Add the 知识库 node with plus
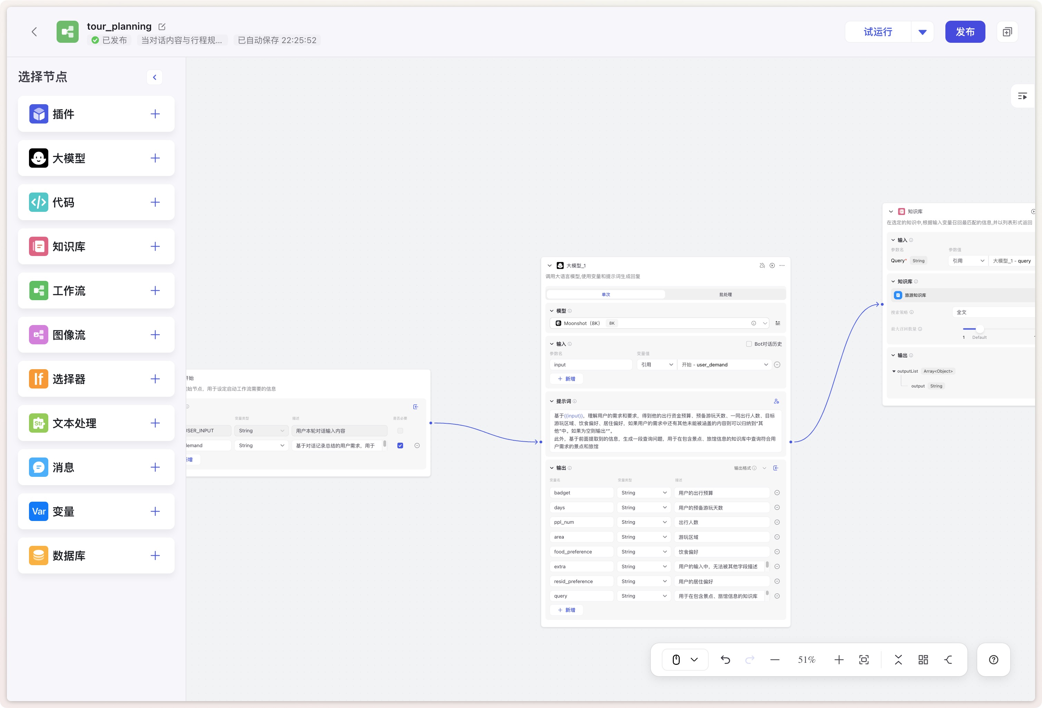The image size is (1042, 708). [x=155, y=246]
